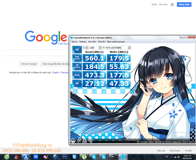This screenshot has width=196, height=160.
Task: Launch Maxthon browser from the taskbar
Action: [x=36, y=157]
